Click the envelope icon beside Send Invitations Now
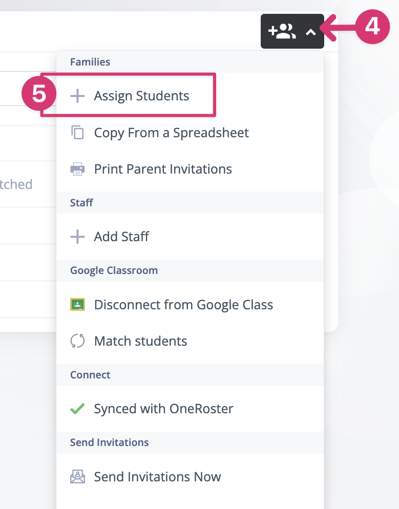This screenshot has height=509, width=399. 77,476
